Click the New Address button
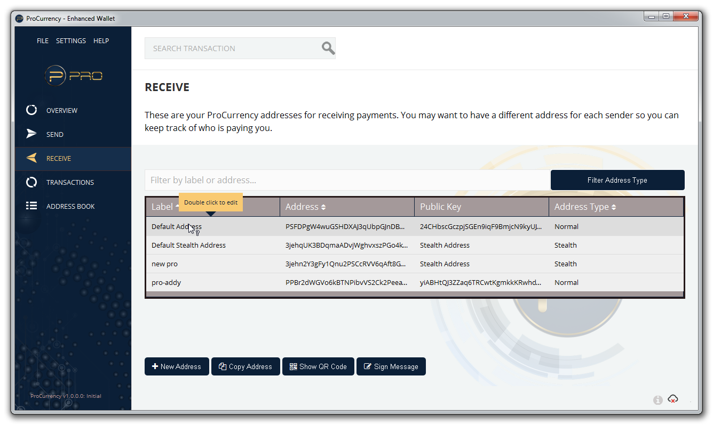713x425 pixels. pos(177,366)
